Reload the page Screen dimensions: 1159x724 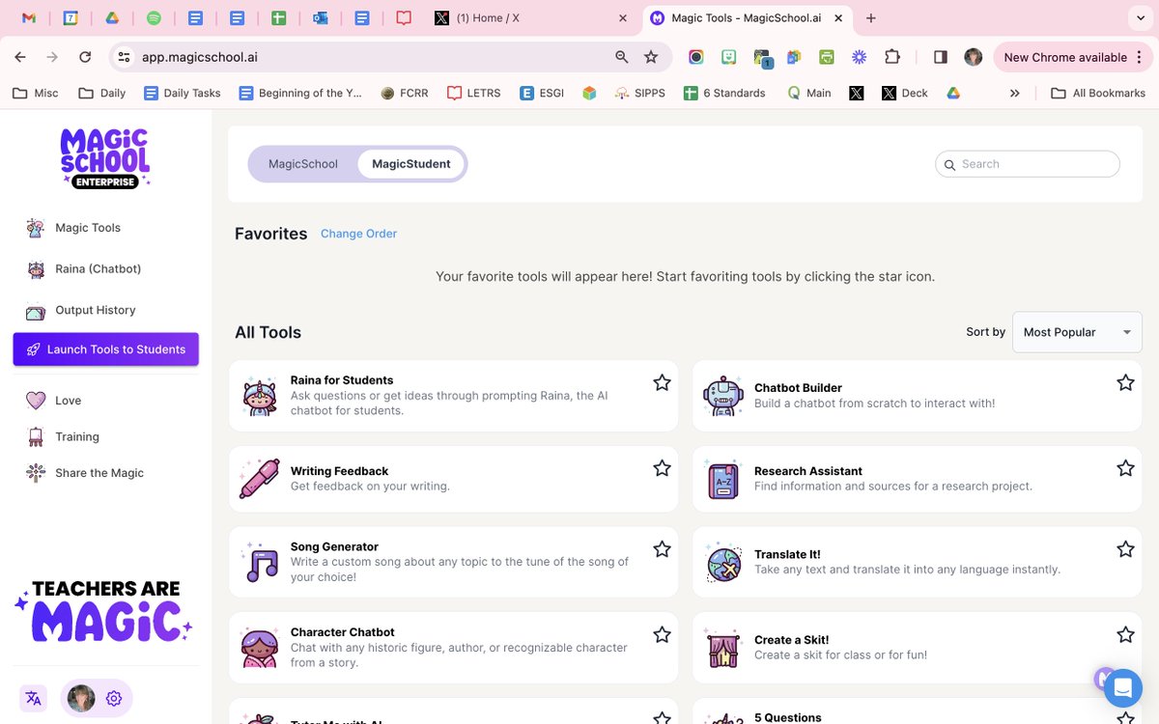point(85,57)
